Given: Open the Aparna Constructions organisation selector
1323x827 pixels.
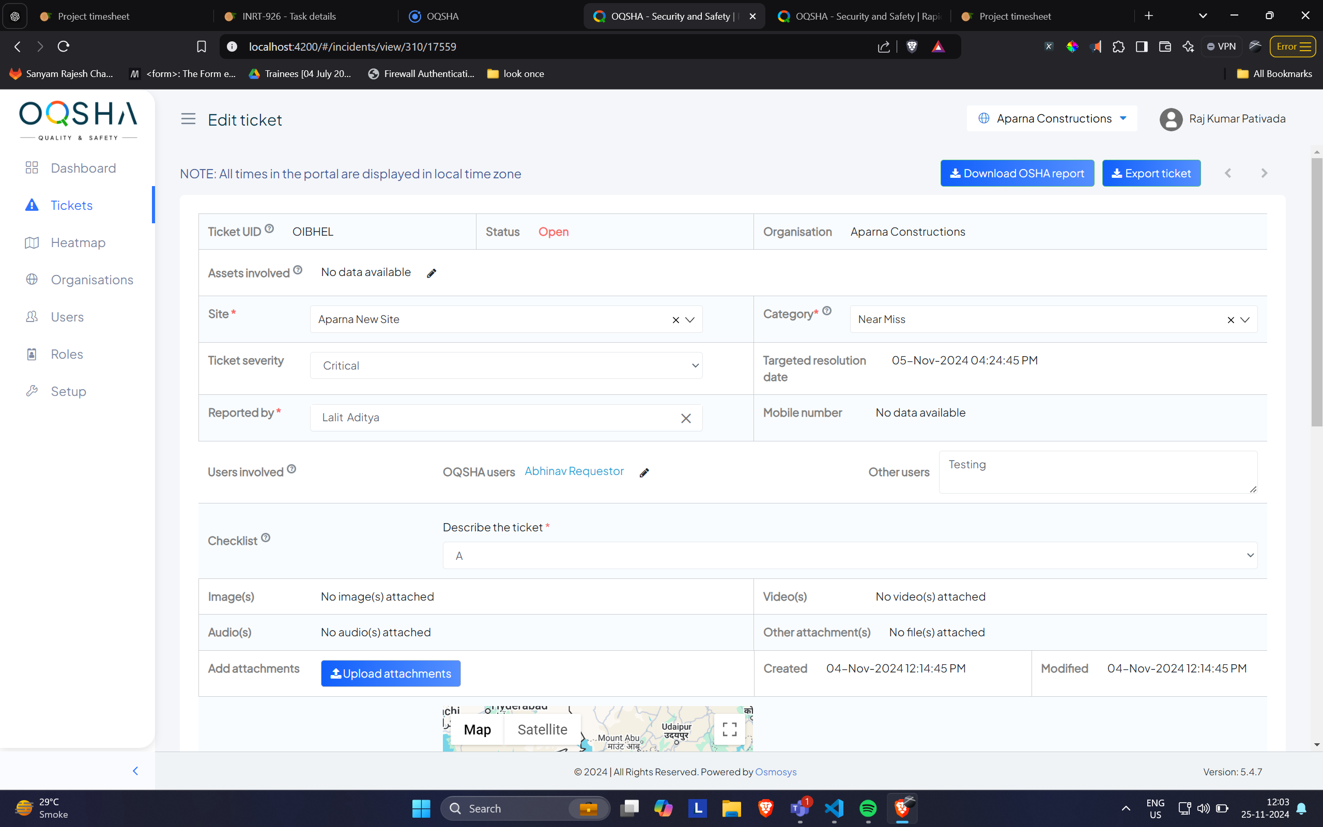Looking at the screenshot, I should click(x=1052, y=119).
